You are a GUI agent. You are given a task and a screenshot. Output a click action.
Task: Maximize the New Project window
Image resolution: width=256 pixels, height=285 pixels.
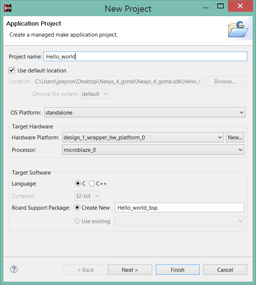[221, 6]
